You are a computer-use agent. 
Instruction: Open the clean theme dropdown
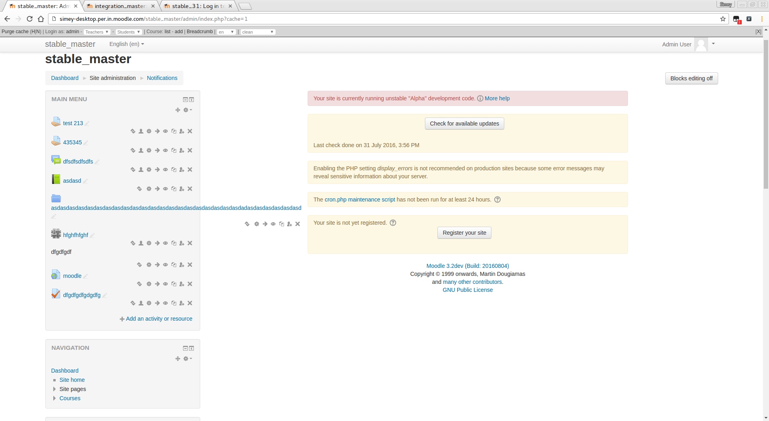(x=258, y=32)
